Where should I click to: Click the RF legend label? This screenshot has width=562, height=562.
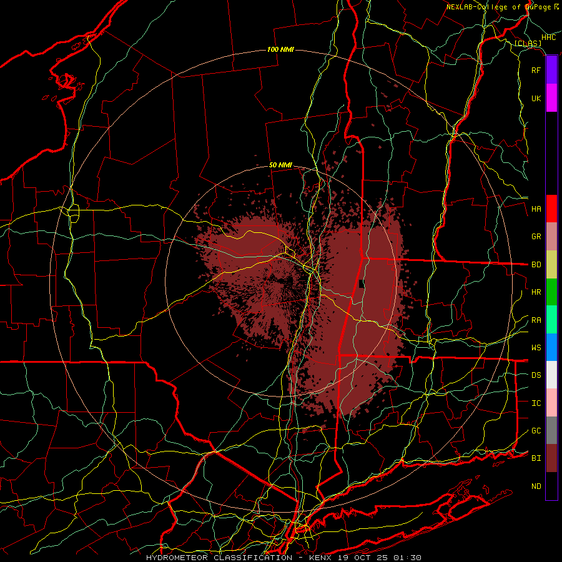tap(536, 70)
